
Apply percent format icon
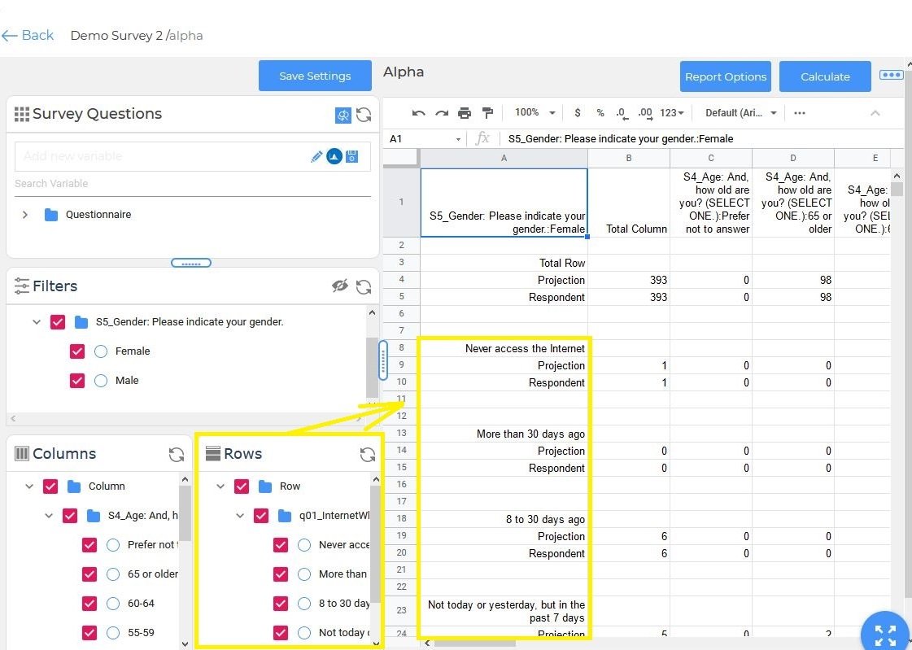click(x=600, y=113)
